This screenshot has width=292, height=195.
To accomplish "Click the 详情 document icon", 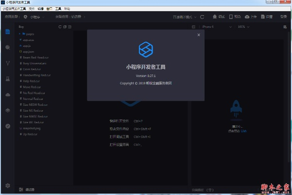I will click(263, 17).
